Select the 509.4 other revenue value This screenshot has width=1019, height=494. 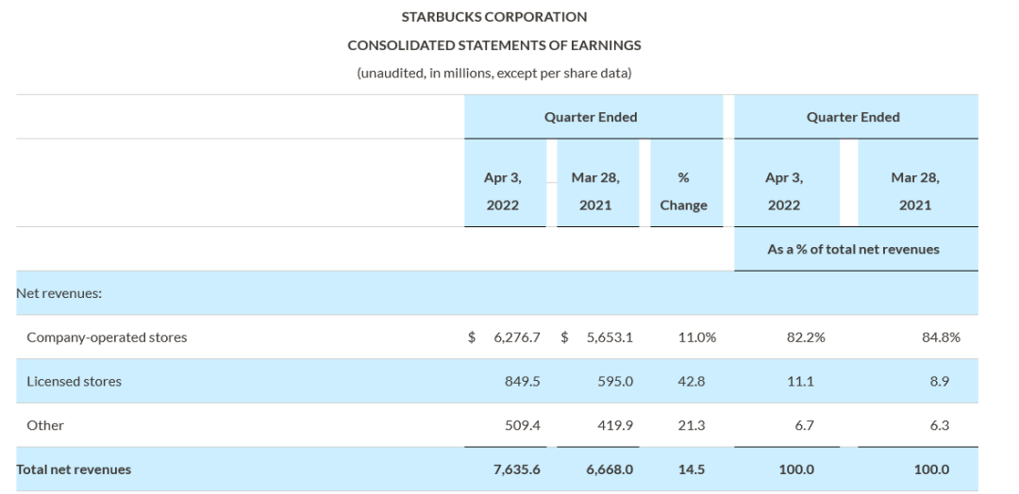click(523, 425)
